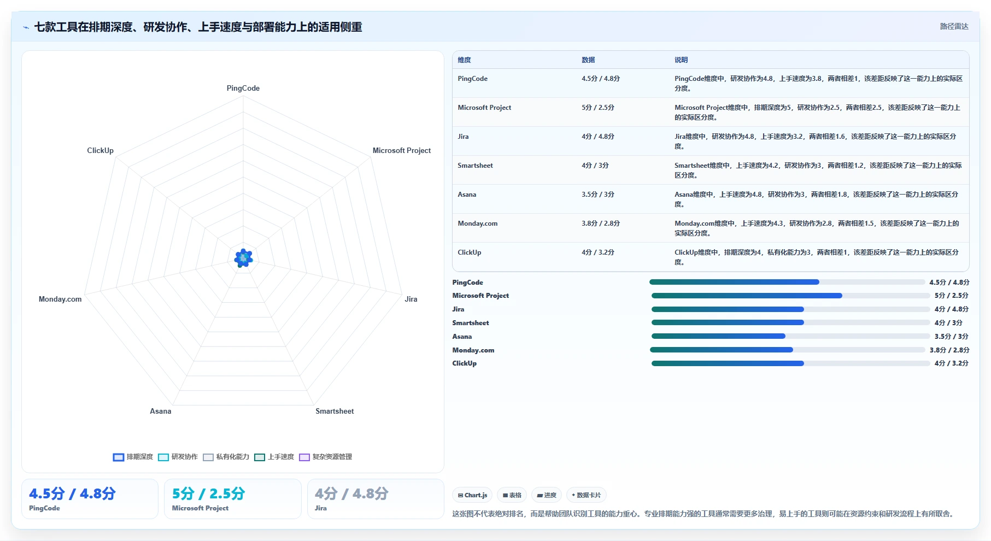This screenshot has height=541, width=991.
Task: Click the Chart.js tag chip
Action: pyautogui.click(x=472, y=495)
